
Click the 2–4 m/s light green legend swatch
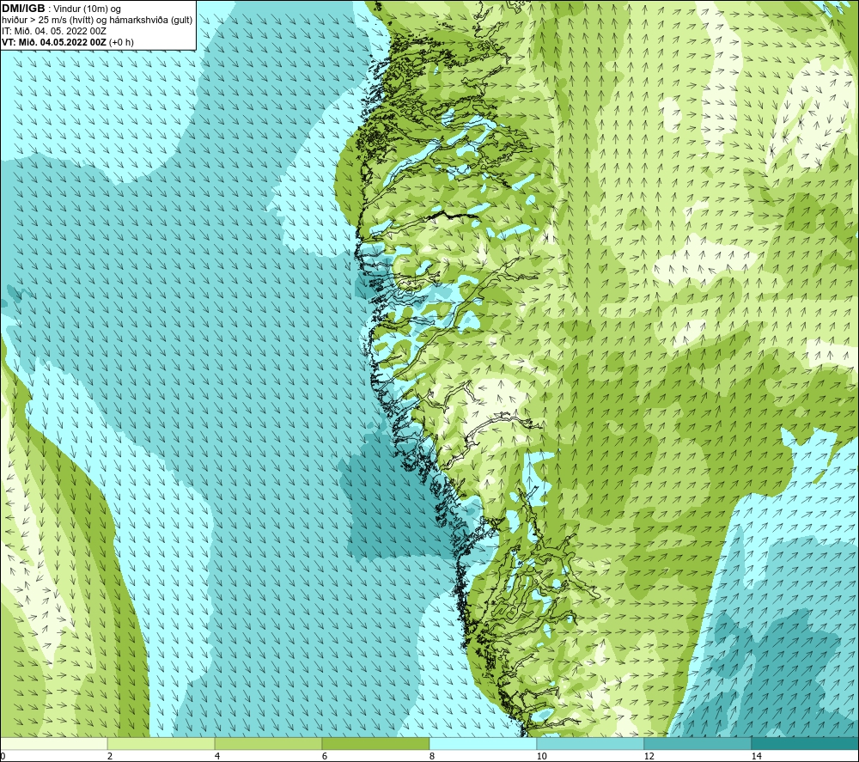[161, 743]
